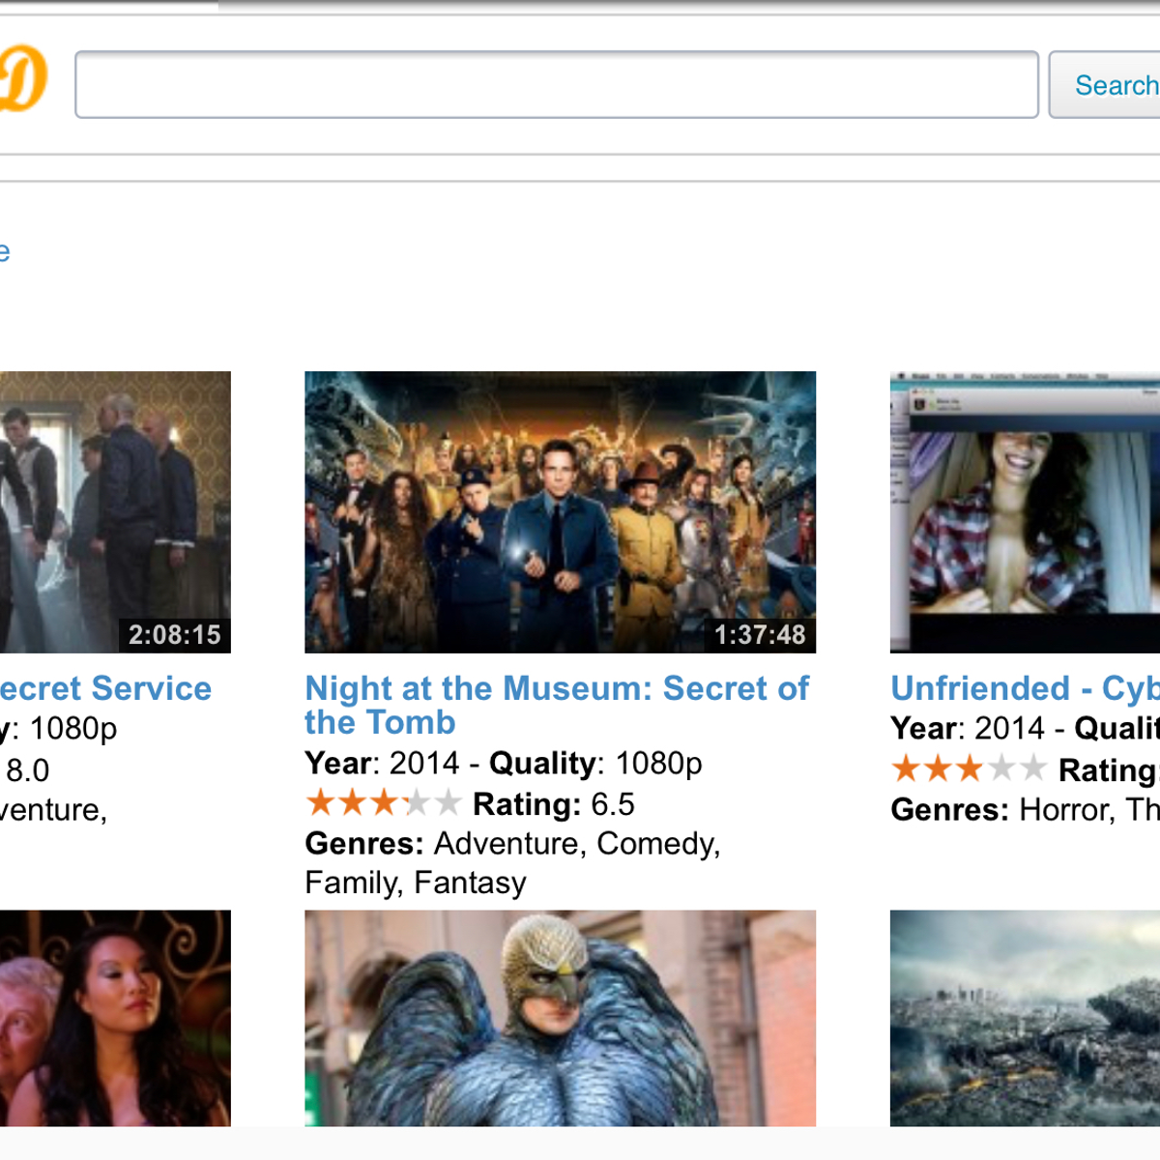
Task: Click the 2:08:15 duration badge
Action: click(175, 635)
